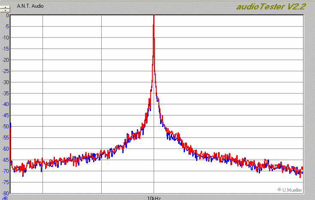Click the "A.N.T. Audio" title label
Screen dimensions: 315x200
(30, 6)
